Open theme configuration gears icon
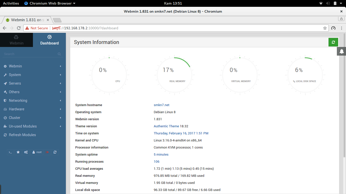Screen dimensions: 346x194 (26, 152)
